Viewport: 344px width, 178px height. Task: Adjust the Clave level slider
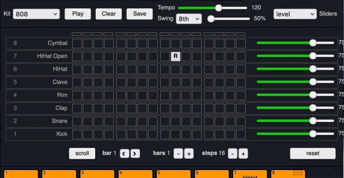pyautogui.click(x=295, y=81)
